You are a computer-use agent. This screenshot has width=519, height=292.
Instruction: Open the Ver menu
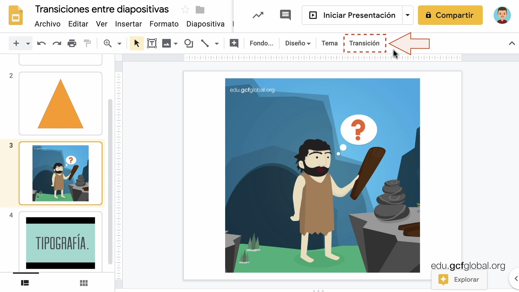point(102,24)
